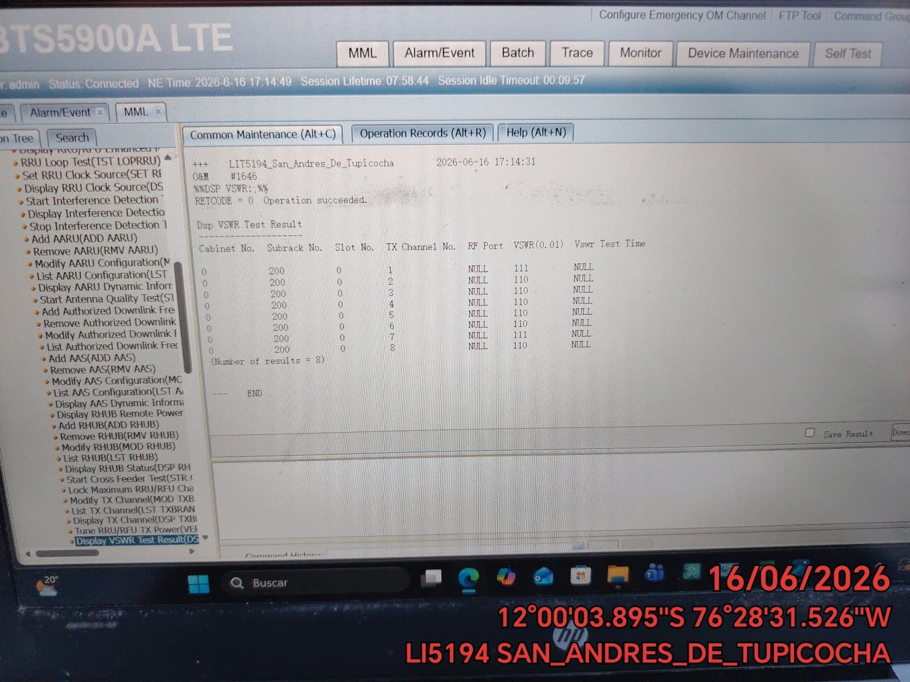
Task: Click the navigation tree scroll-down arrow
Action: (x=205, y=537)
